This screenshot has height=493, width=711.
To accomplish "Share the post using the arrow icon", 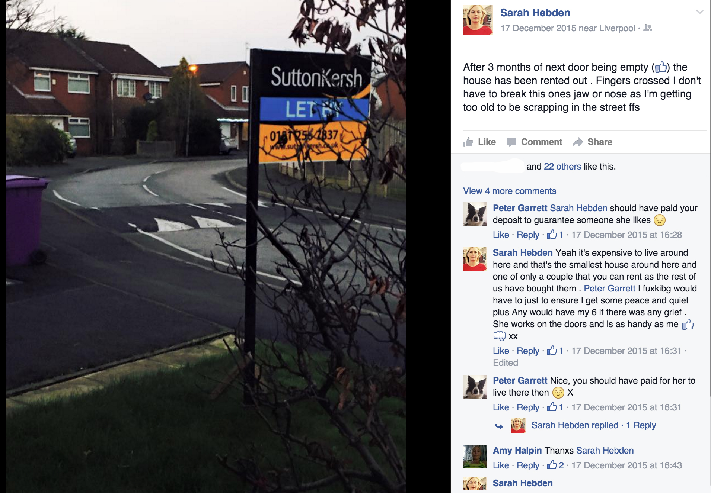I will [x=577, y=142].
